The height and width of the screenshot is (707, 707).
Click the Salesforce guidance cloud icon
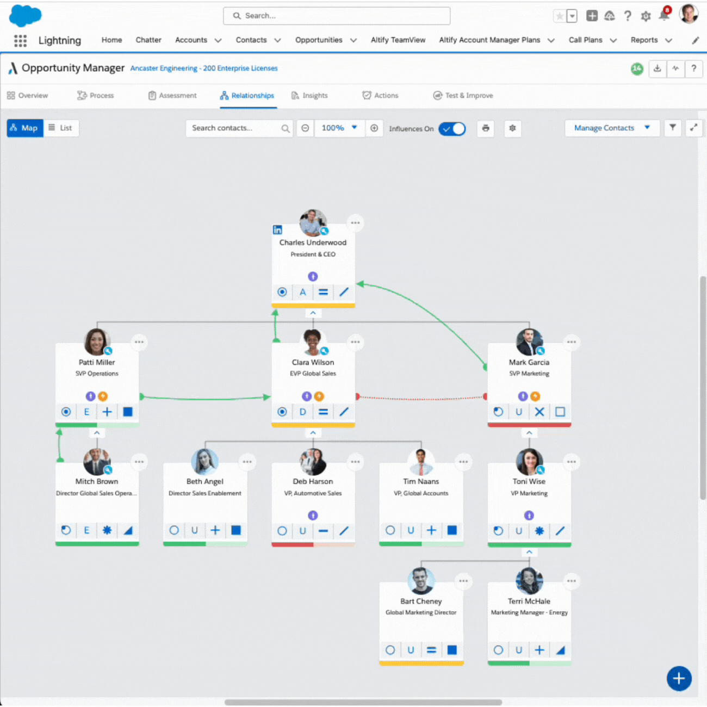[610, 16]
